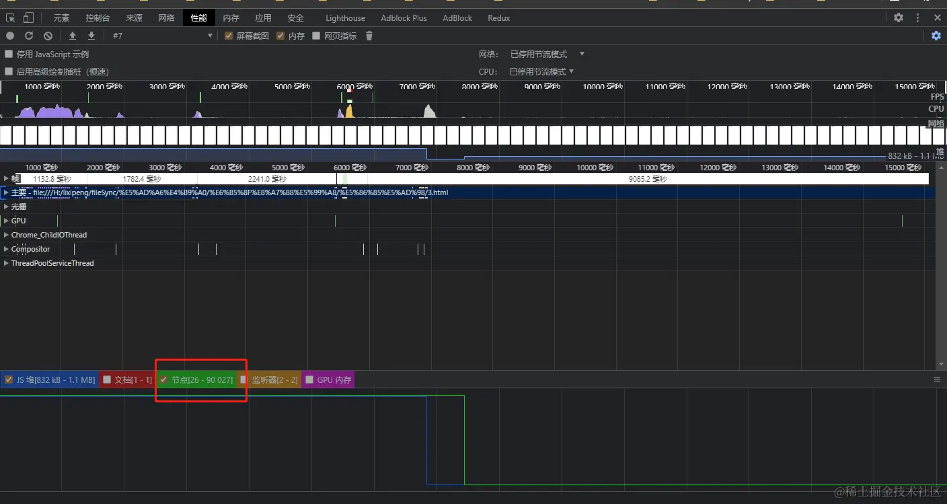Activate the inspect element picker icon
This screenshot has width=947, height=504.
pos(10,18)
